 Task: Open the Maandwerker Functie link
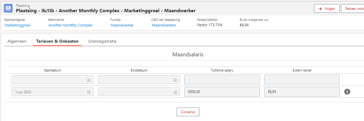[122, 25]
